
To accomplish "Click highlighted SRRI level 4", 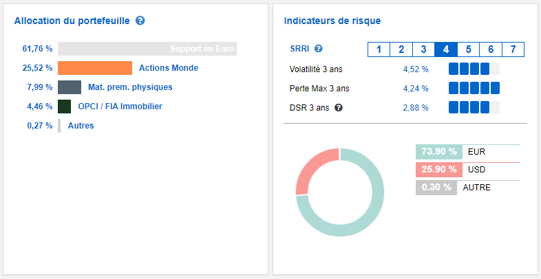I will 446,49.
